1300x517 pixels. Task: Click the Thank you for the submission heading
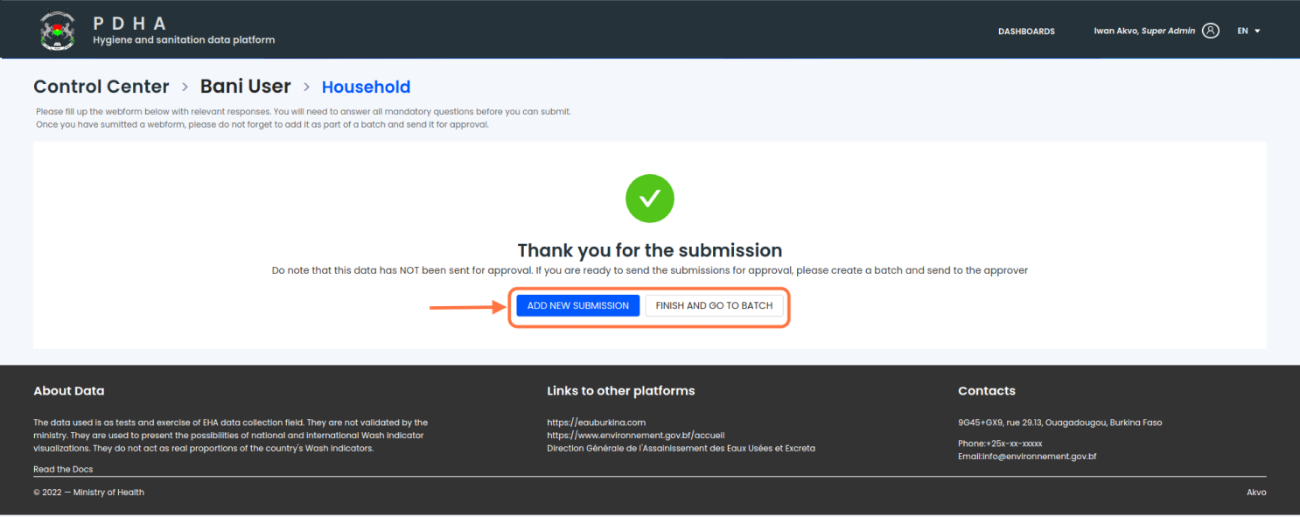[650, 251]
